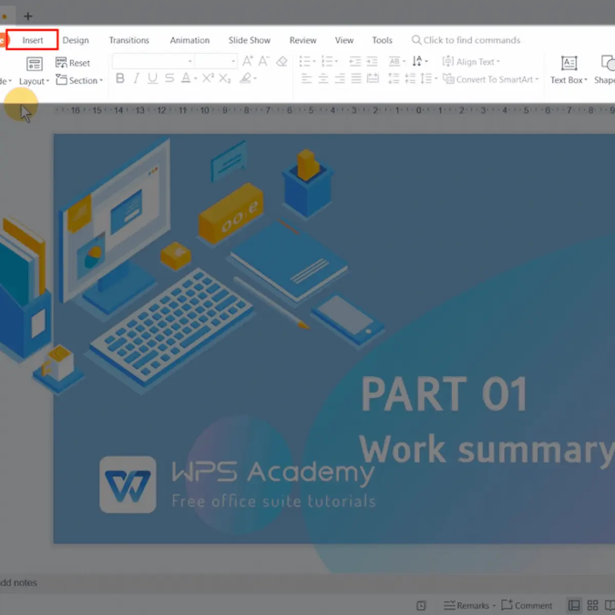This screenshot has height=615, width=615.
Task: Decrease paragraph spacing icon
Action: [410, 78]
